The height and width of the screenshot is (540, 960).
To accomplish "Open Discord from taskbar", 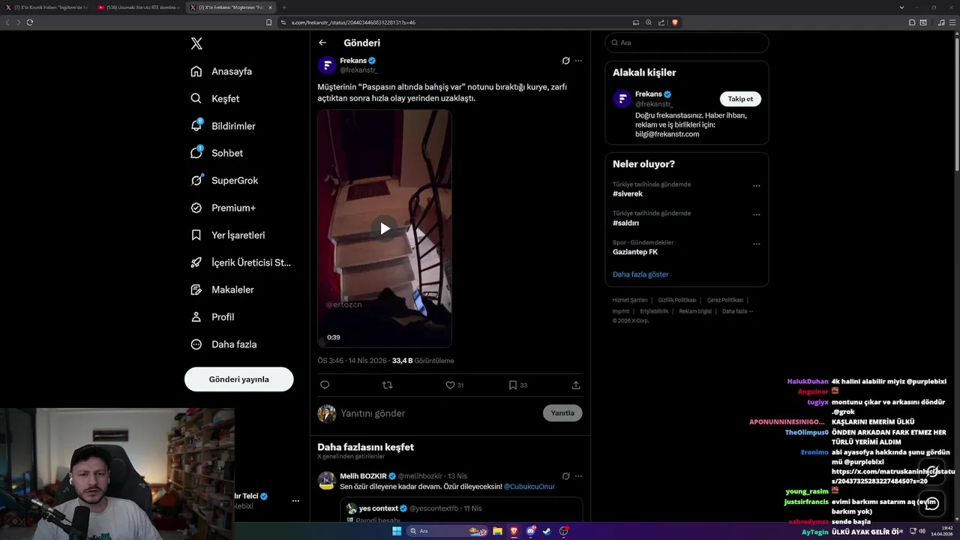I will 531,531.
